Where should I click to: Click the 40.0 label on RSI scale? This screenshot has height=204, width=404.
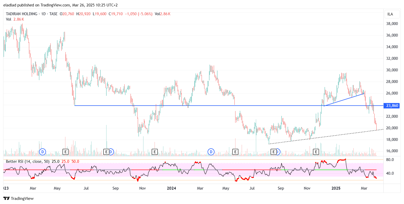coord(390,173)
